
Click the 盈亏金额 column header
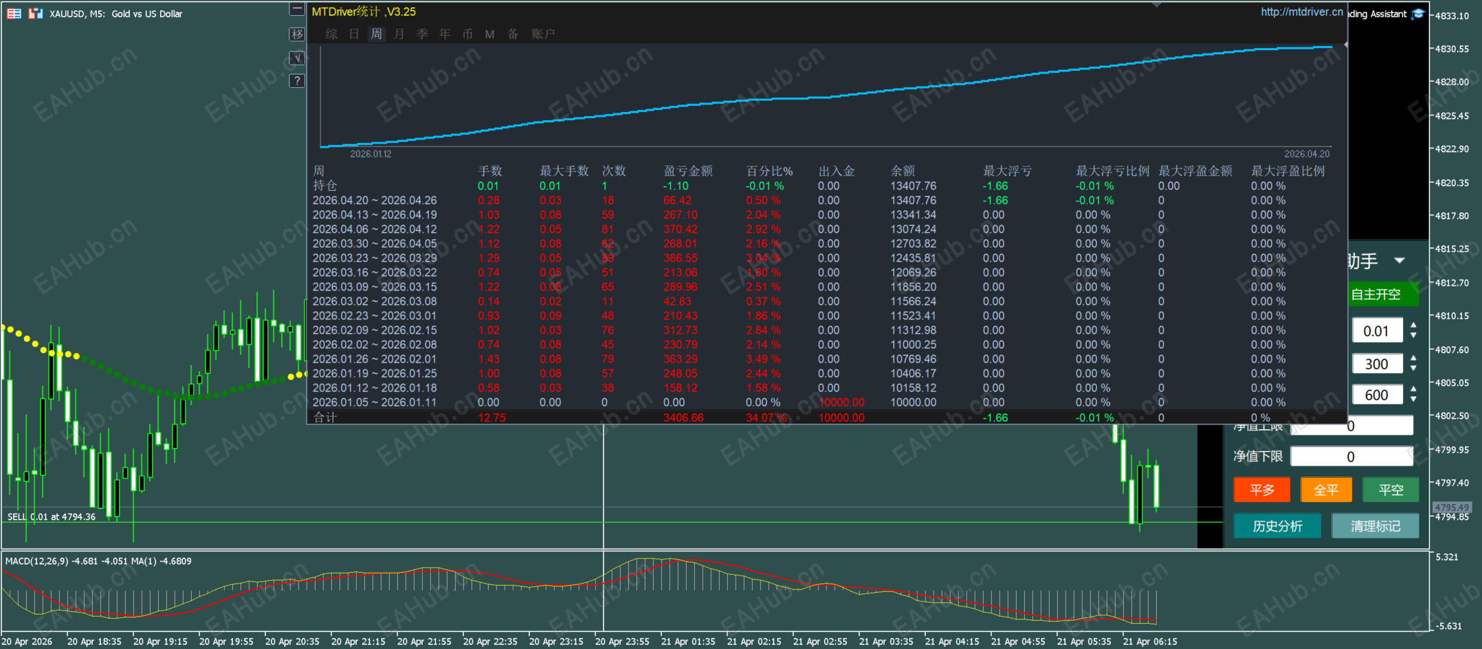687,171
